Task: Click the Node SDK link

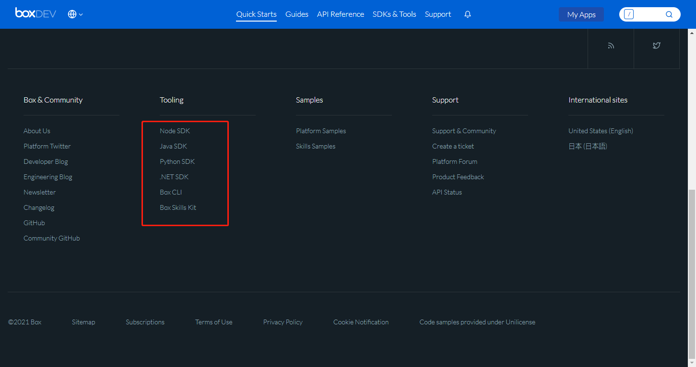Action: point(174,130)
